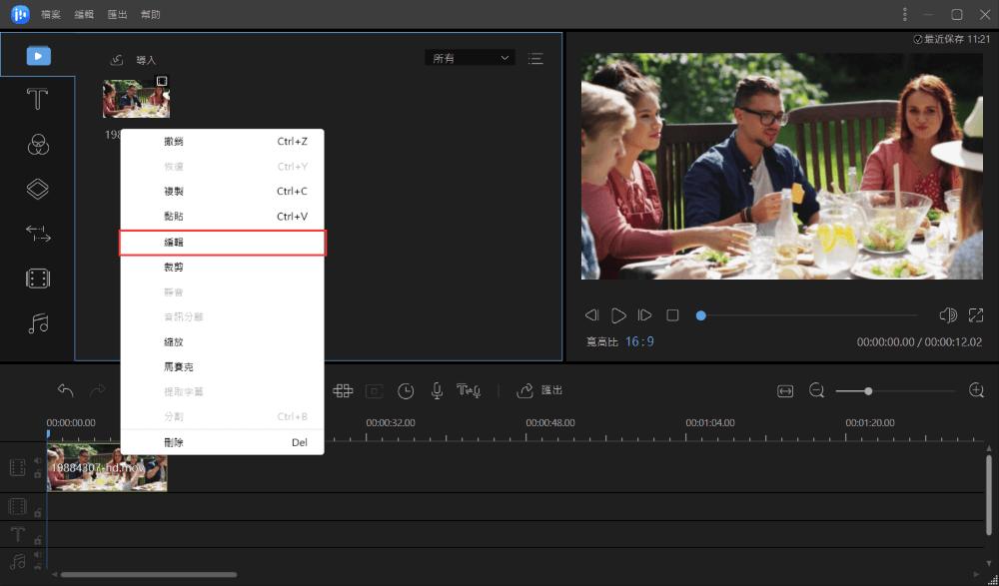Select 刪除 in the context menu

pyautogui.click(x=223, y=442)
